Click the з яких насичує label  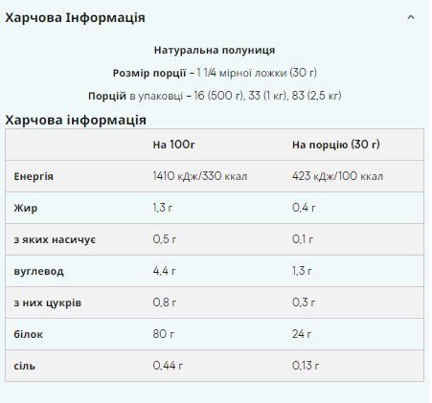click(55, 239)
